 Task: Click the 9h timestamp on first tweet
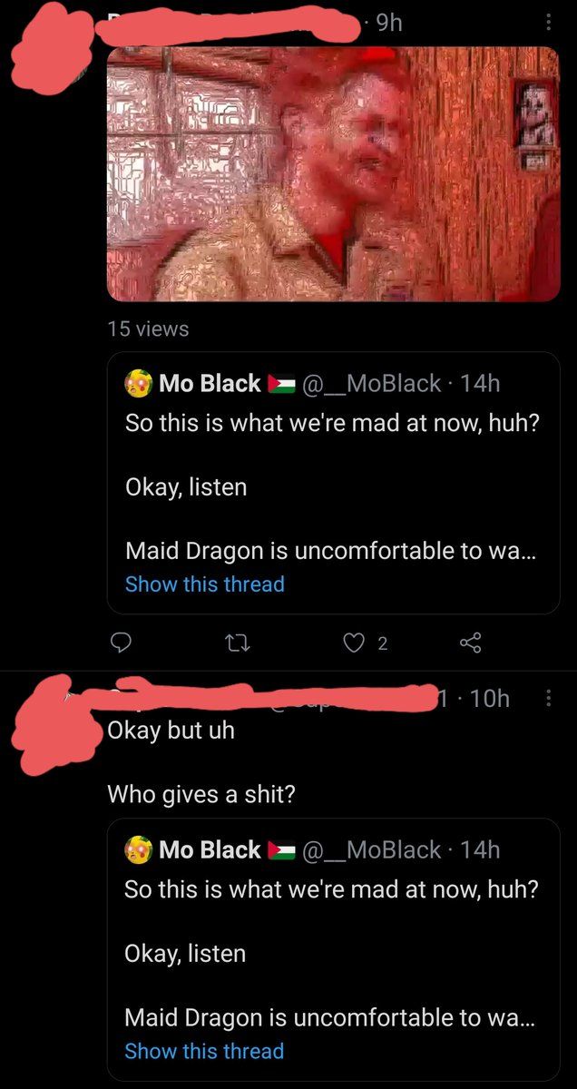point(388,23)
